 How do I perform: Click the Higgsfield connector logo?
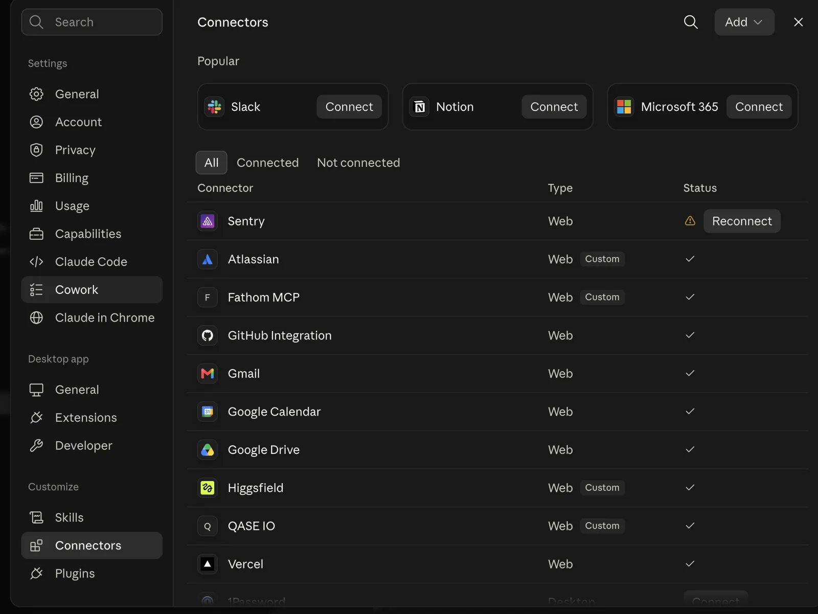click(x=208, y=488)
